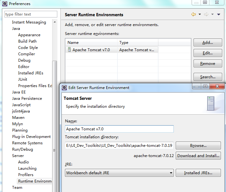Open JUnit preferences

23,79
